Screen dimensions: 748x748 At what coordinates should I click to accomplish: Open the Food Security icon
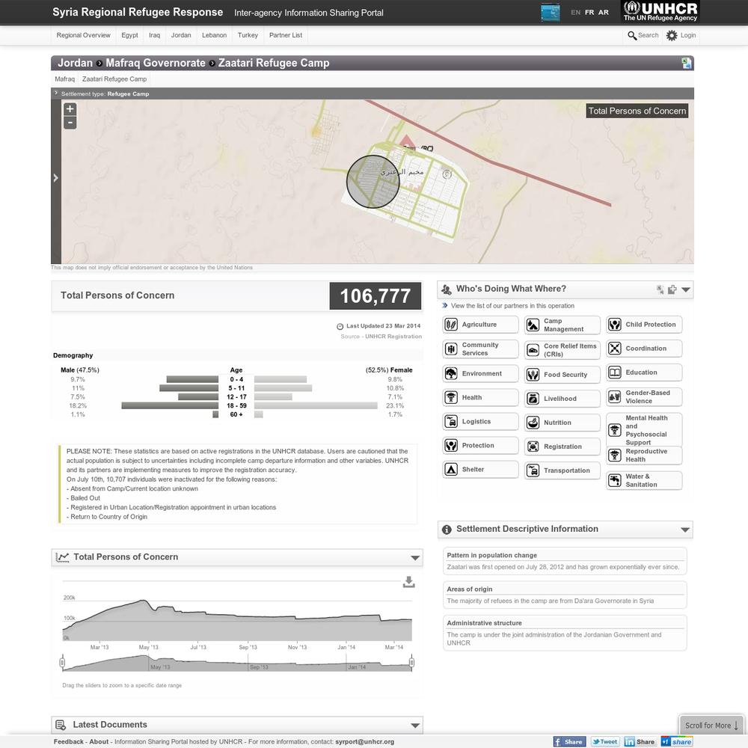coord(533,375)
